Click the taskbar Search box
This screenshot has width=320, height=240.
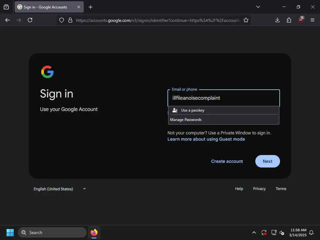point(52,232)
